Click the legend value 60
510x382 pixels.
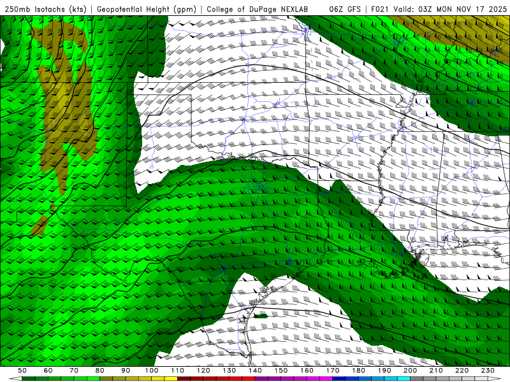[48, 371]
